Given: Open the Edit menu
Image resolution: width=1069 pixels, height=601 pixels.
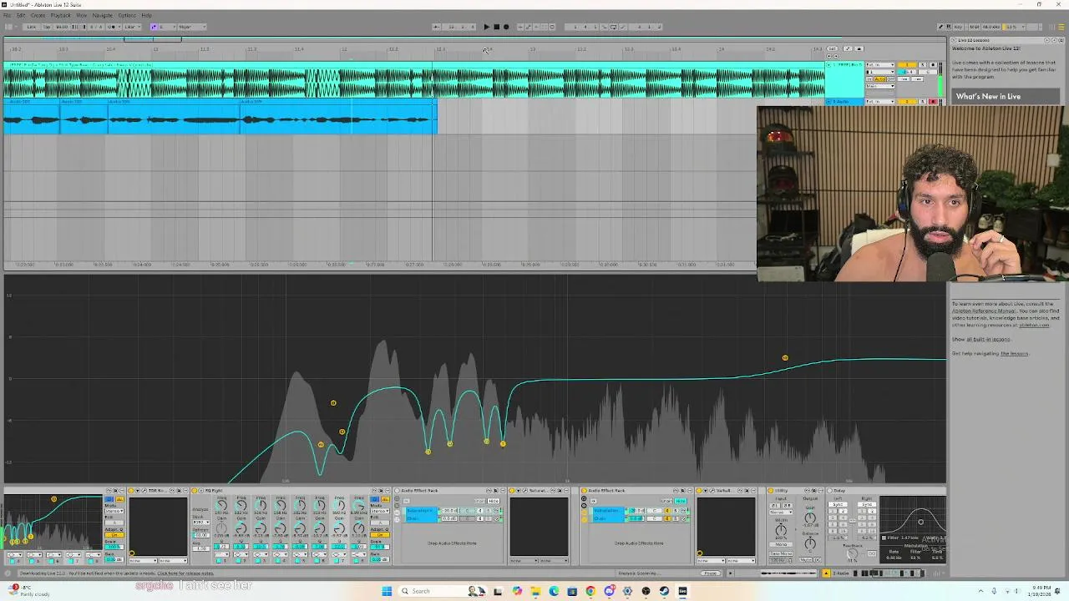Looking at the screenshot, I should click(21, 15).
